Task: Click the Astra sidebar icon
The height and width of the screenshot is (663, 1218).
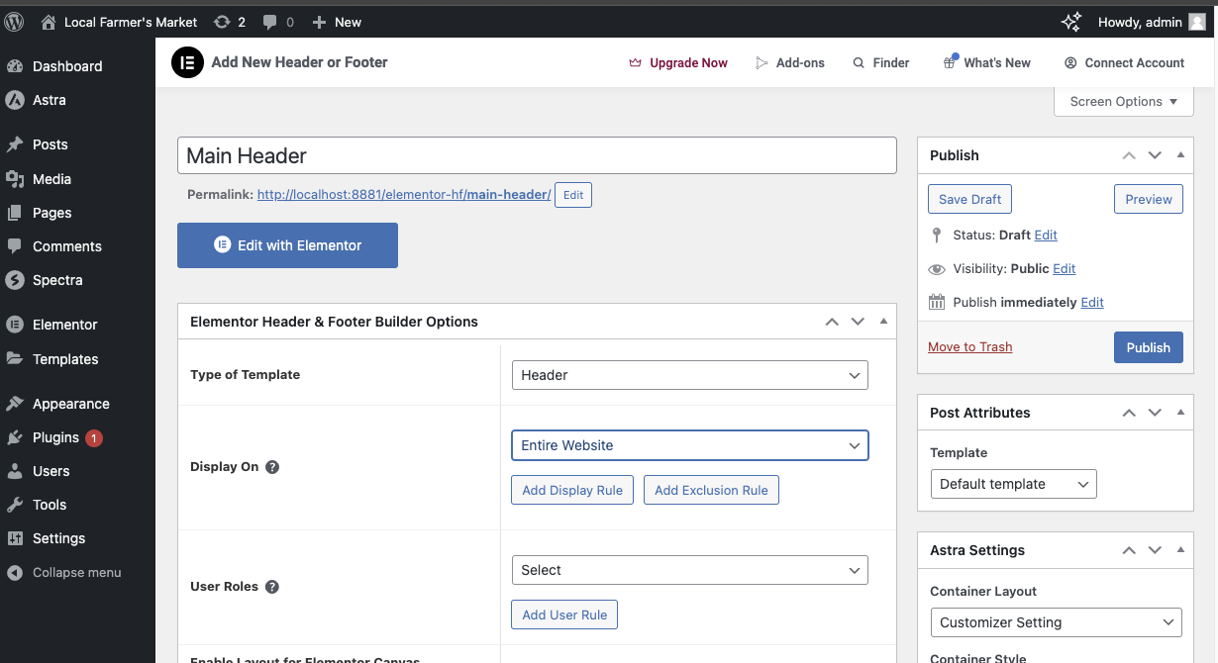Action: [x=15, y=100]
